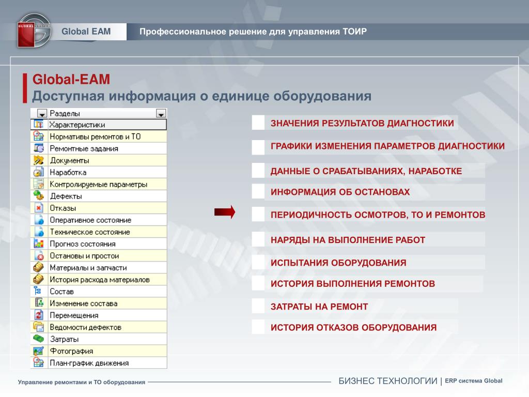Select Контролируемые параметры section
Viewport: 529px width, 397px height.
click(x=99, y=184)
